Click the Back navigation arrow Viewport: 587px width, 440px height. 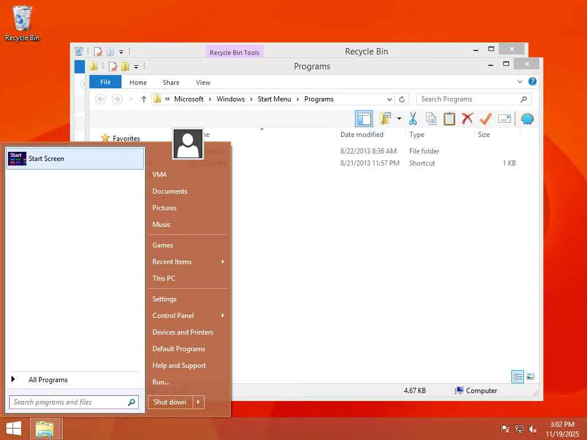(100, 99)
